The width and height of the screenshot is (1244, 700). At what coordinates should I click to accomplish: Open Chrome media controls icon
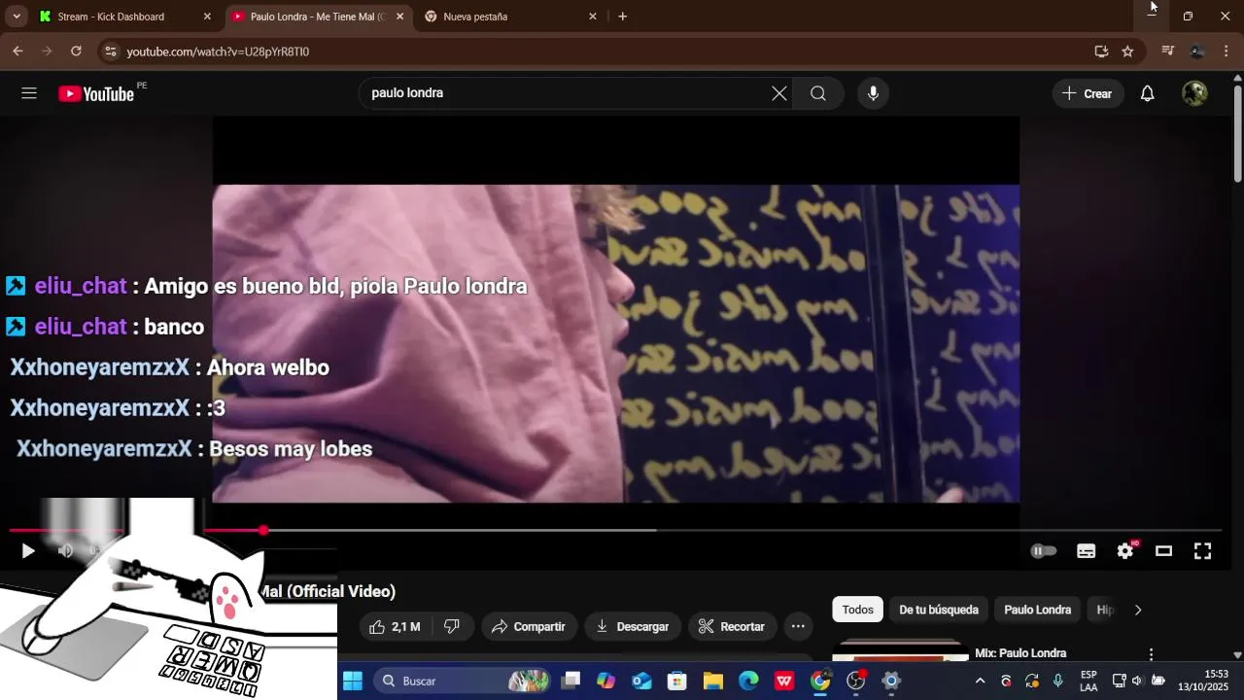coord(1168,52)
